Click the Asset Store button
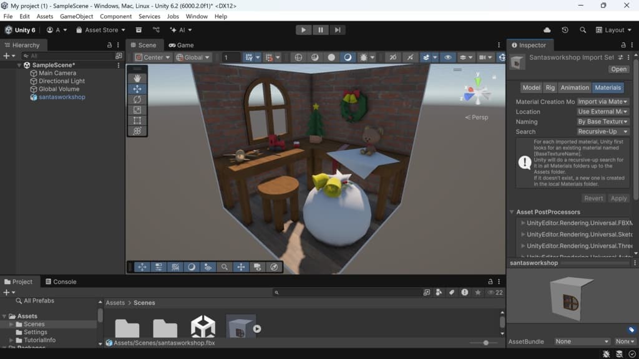 coord(100,30)
